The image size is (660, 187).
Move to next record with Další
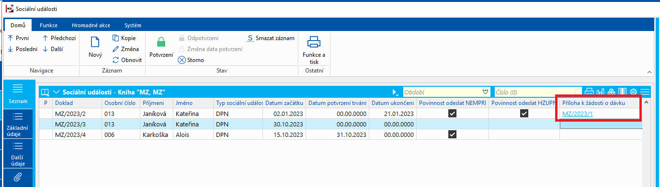coord(53,49)
